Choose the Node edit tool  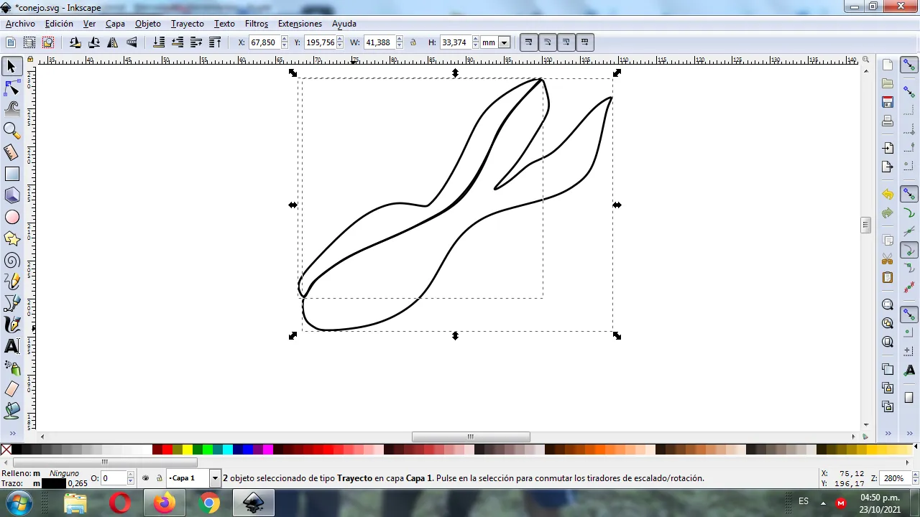coord(11,88)
